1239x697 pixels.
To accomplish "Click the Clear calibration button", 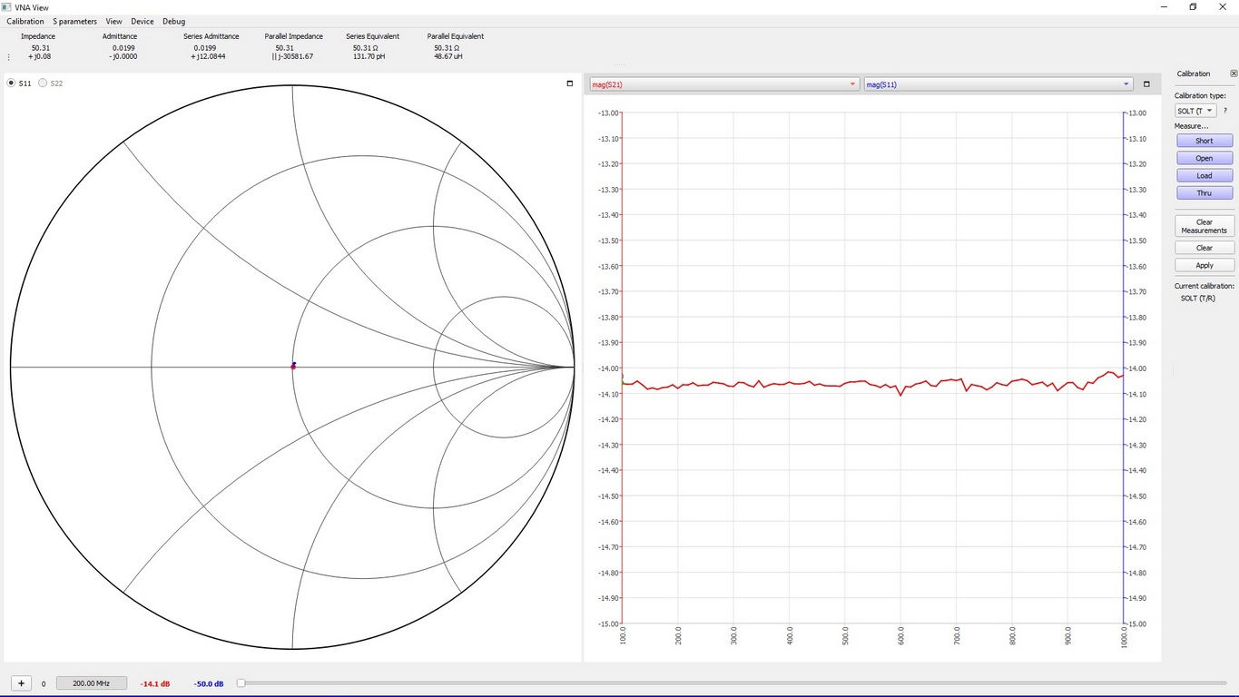I will coord(1205,248).
